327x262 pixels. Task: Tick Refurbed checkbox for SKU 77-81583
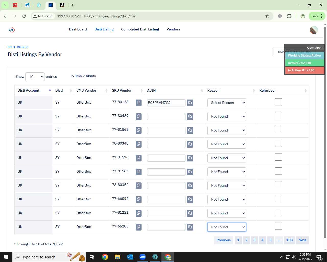[278, 171]
